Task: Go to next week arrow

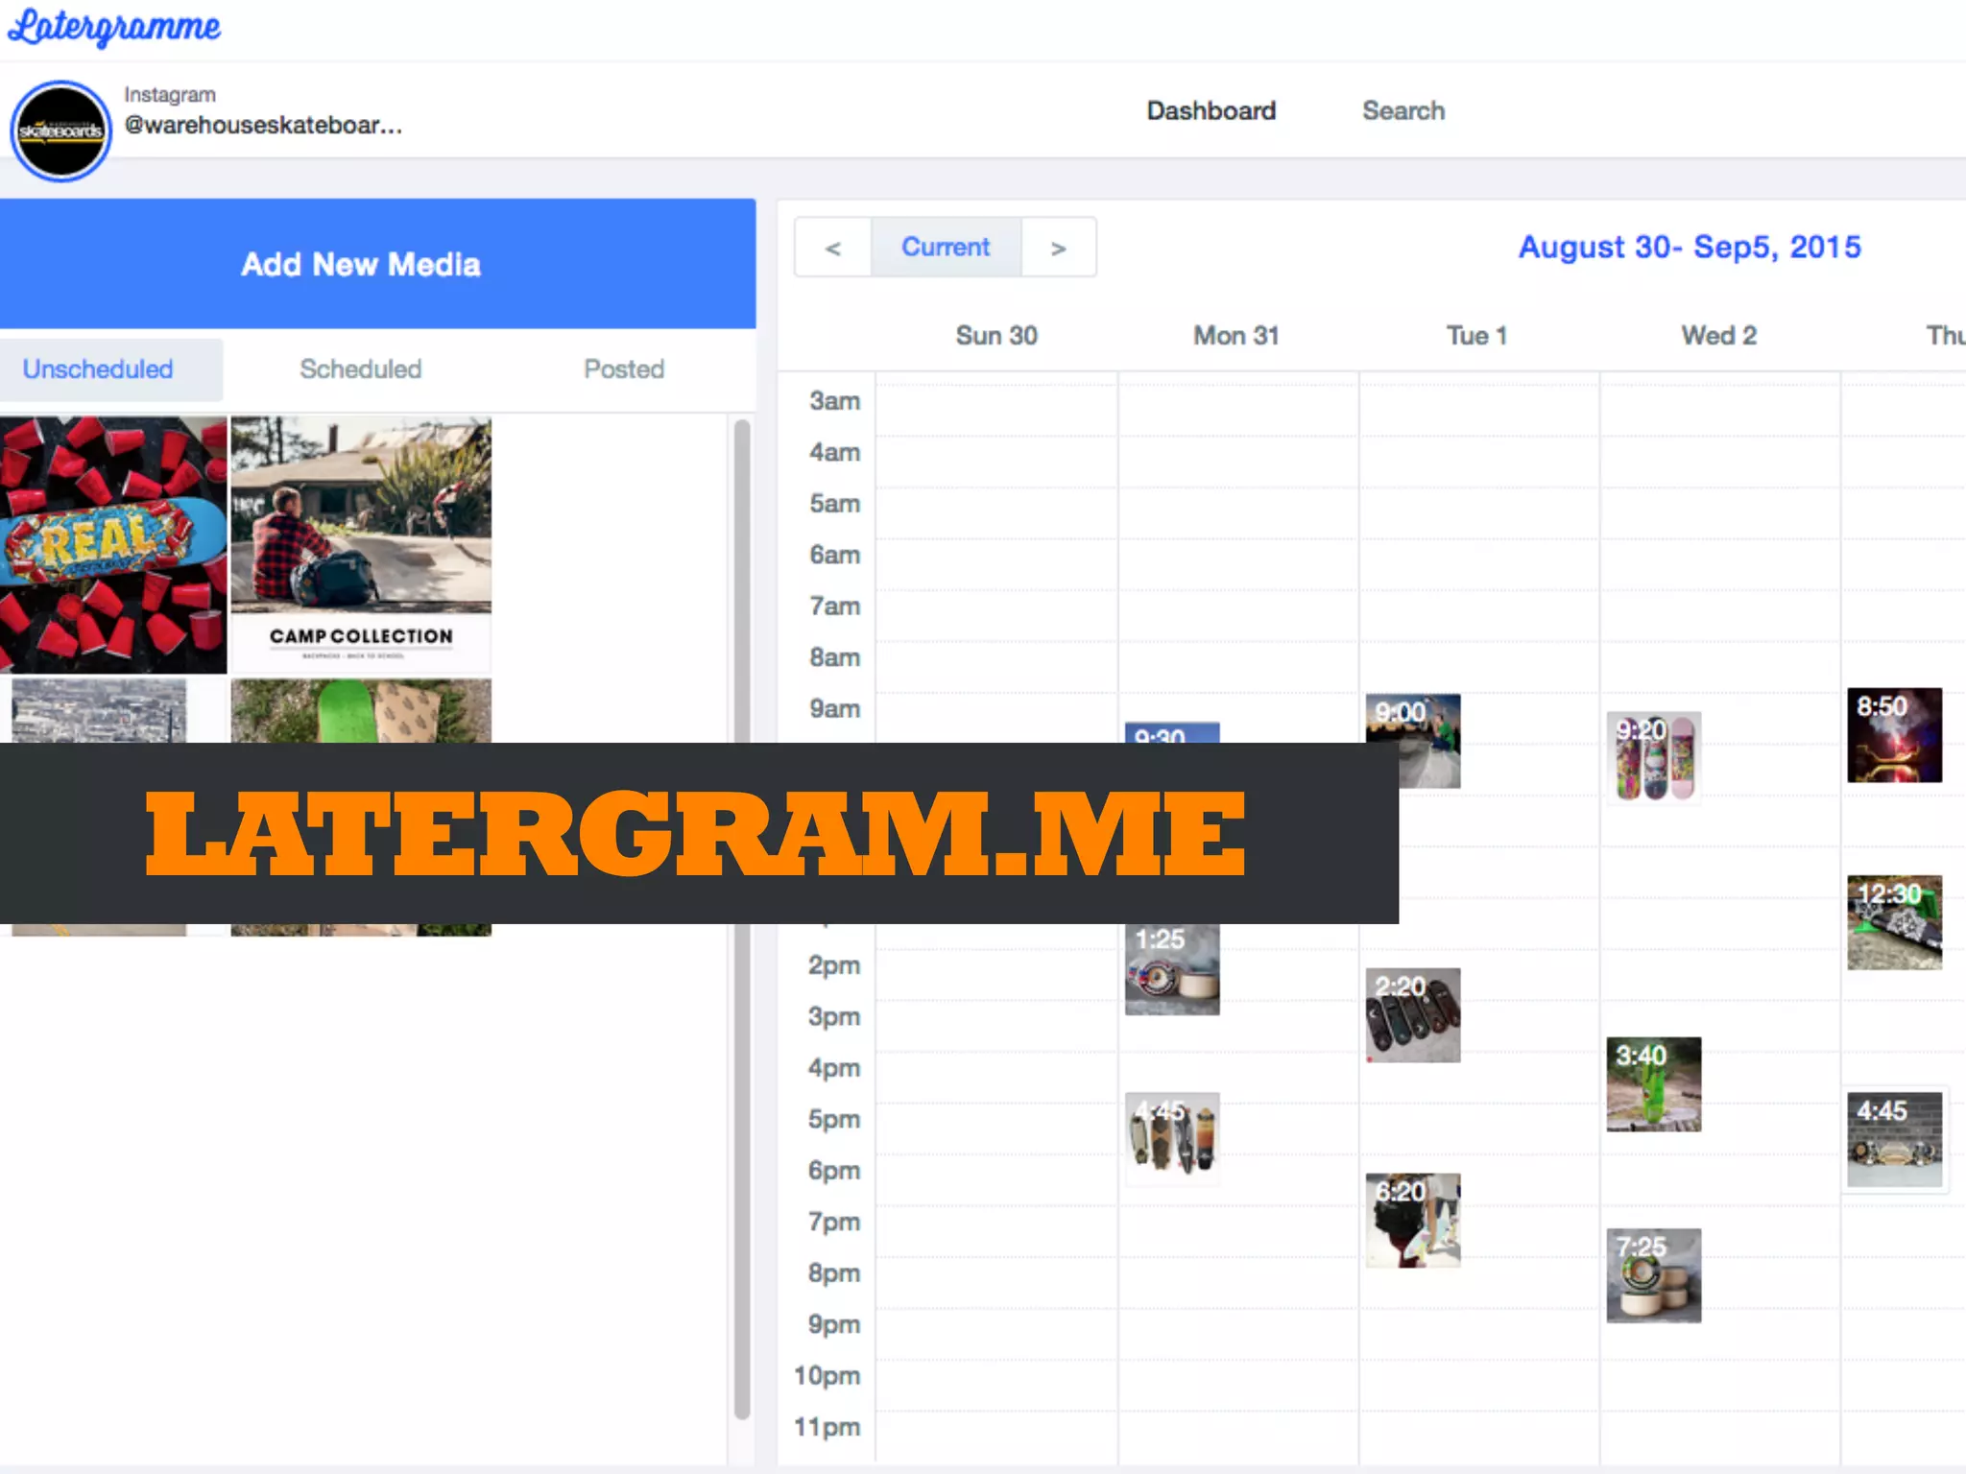Action: point(1058,249)
